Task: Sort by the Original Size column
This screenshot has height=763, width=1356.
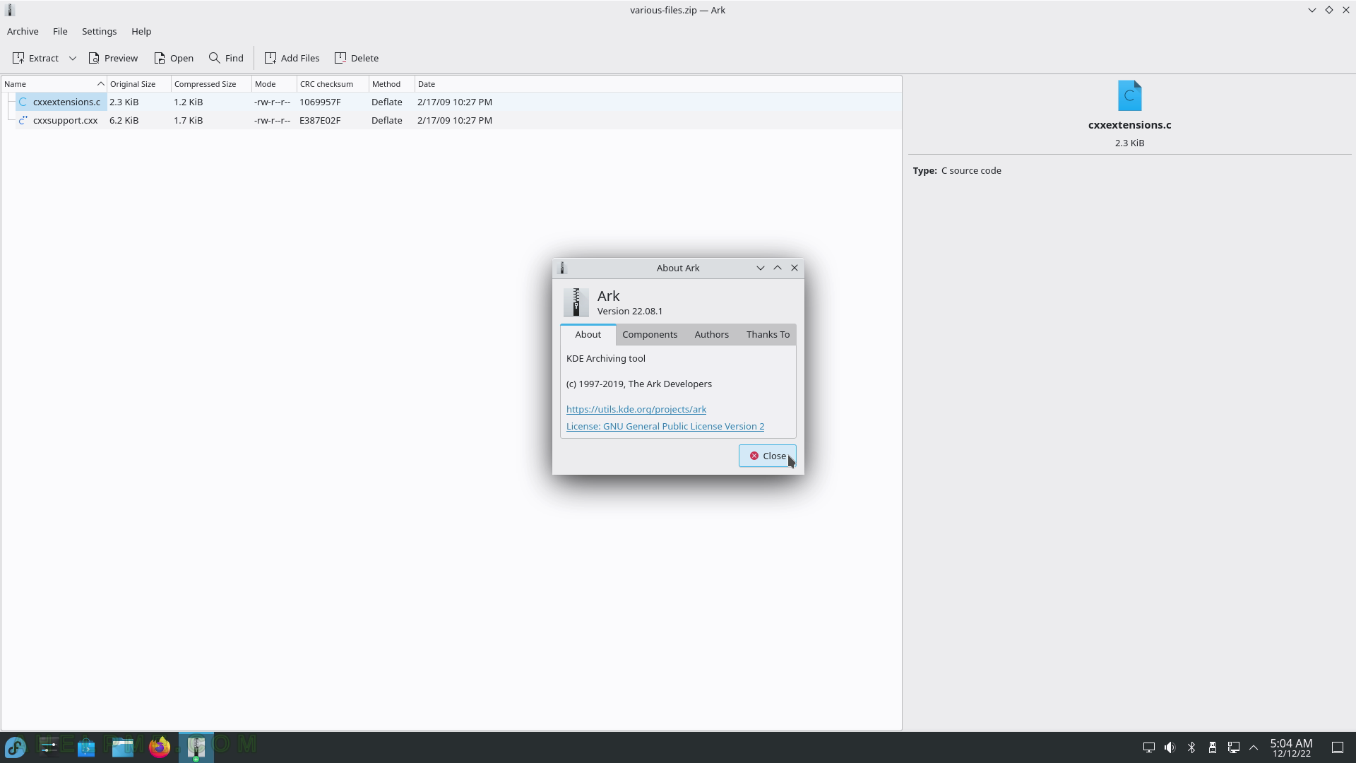Action: [x=139, y=84]
